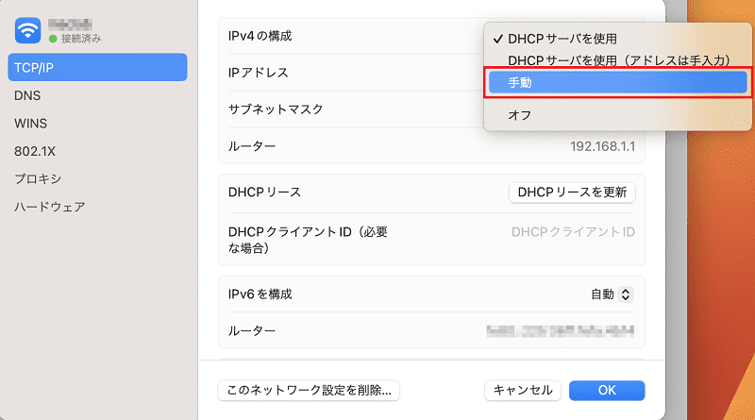This screenshot has width=755, height=420.
Task: Click the キャンセル button
Action: pos(523,390)
